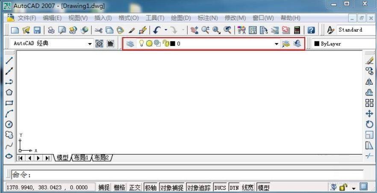The image size is (377, 193).
Task: Select the Polygon tool
Action: [9, 92]
